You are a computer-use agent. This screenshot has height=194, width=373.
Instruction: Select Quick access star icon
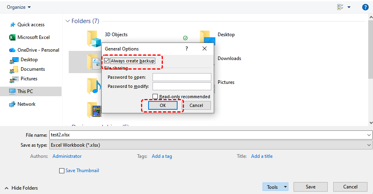12,25
